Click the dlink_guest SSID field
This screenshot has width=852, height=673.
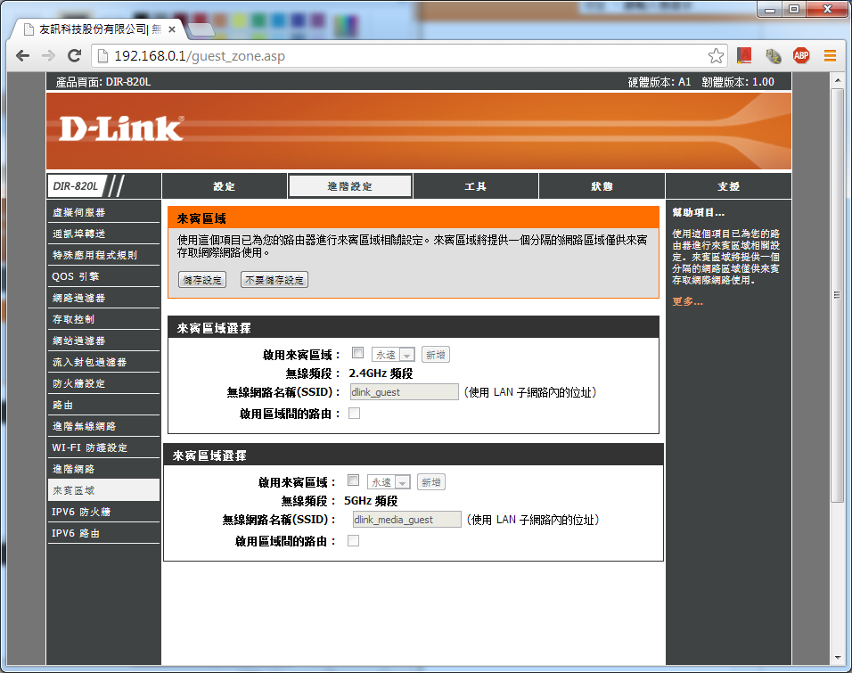(403, 392)
